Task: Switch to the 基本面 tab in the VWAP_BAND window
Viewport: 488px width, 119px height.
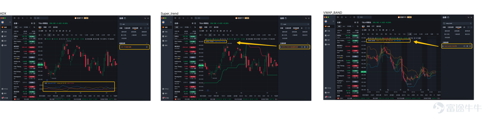Action: [x=379, y=26]
